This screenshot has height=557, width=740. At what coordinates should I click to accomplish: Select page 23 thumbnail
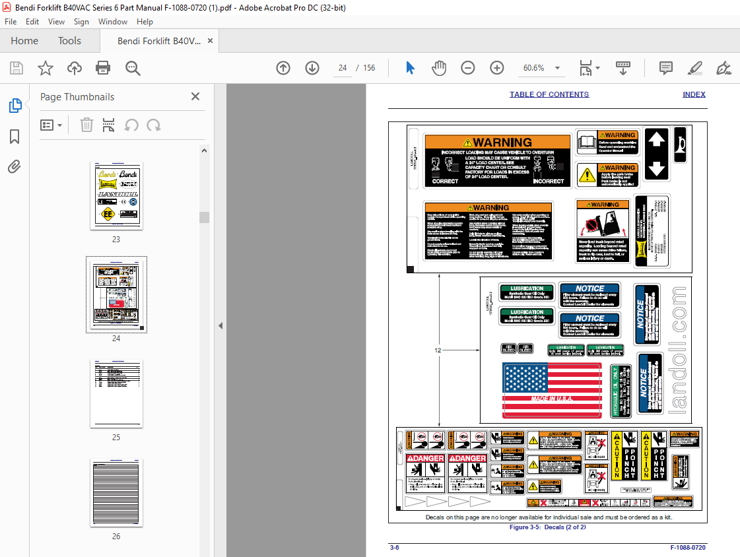[x=116, y=196]
